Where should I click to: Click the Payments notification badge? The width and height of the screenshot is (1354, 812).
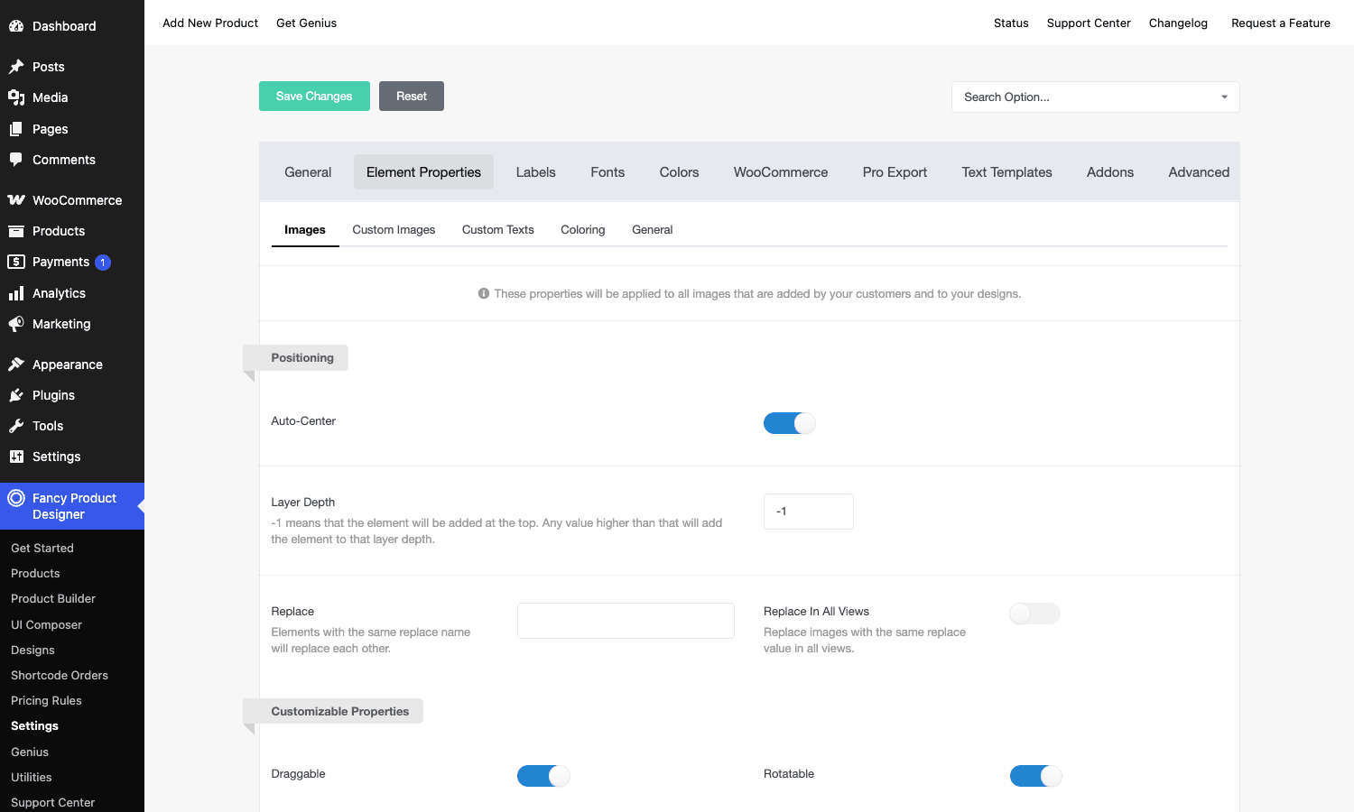click(103, 263)
